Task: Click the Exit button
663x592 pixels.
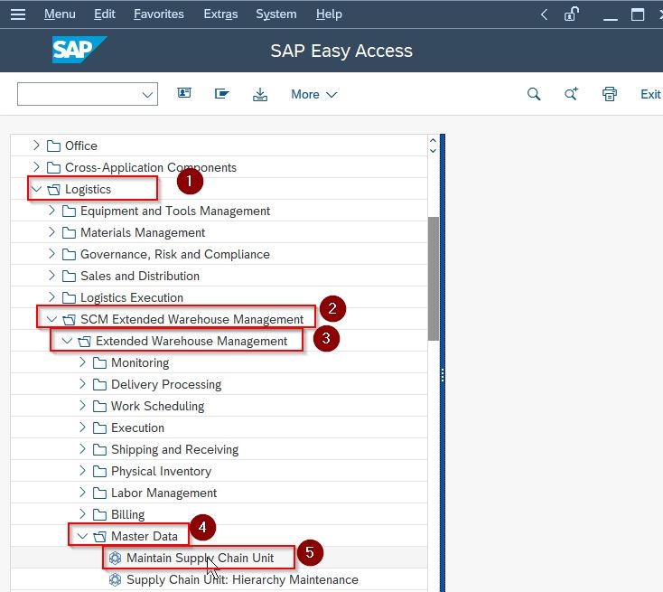Action: (650, 94)
